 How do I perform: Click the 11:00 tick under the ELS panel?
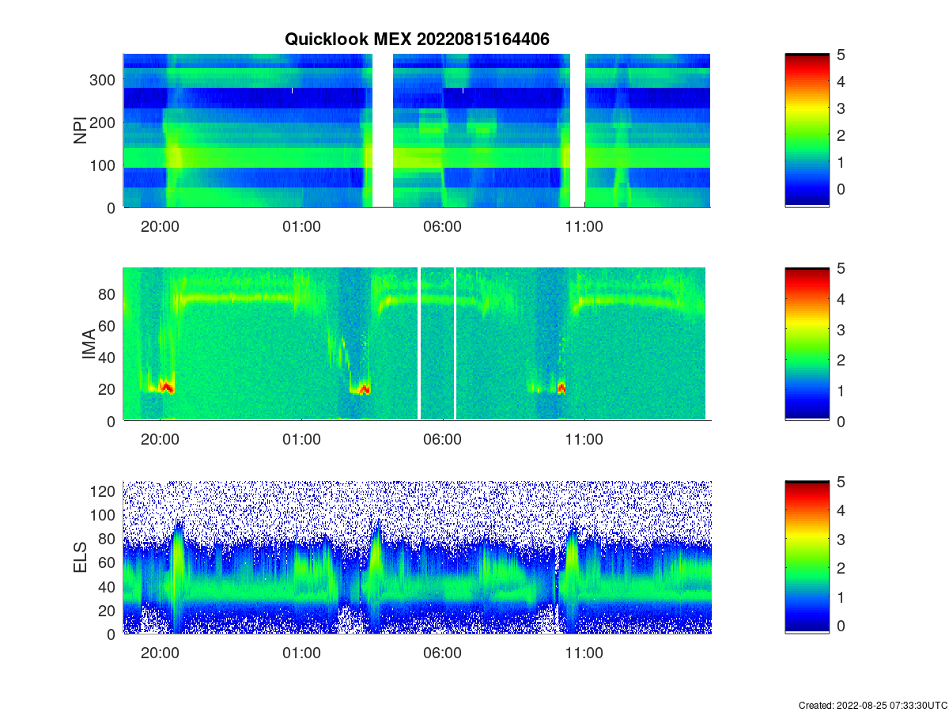point(584,653)
